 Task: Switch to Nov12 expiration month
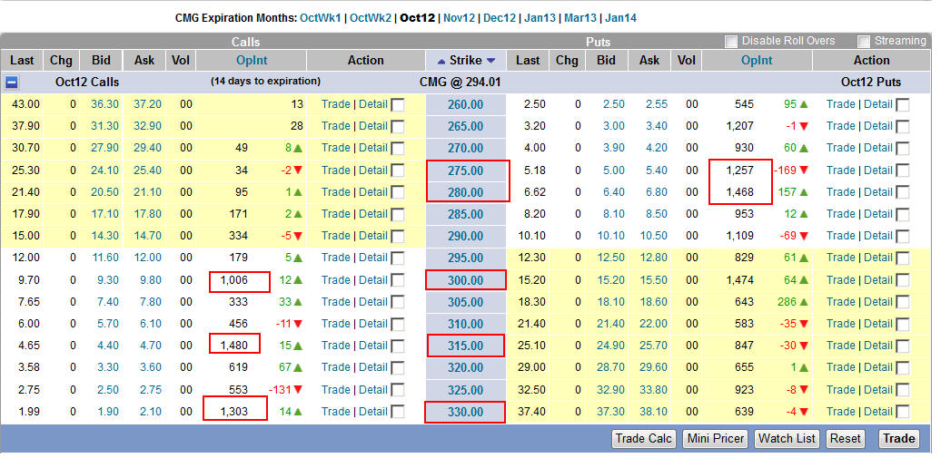[x=459, y=17]
